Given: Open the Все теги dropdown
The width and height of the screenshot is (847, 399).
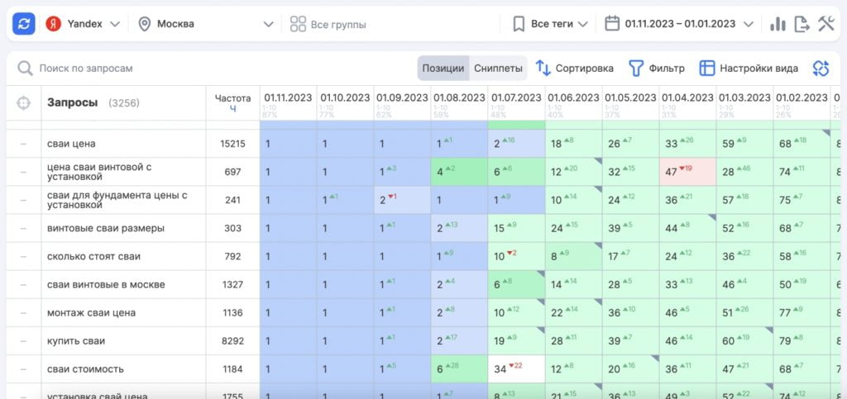Looking at the screenshot, I should [550, 24].
